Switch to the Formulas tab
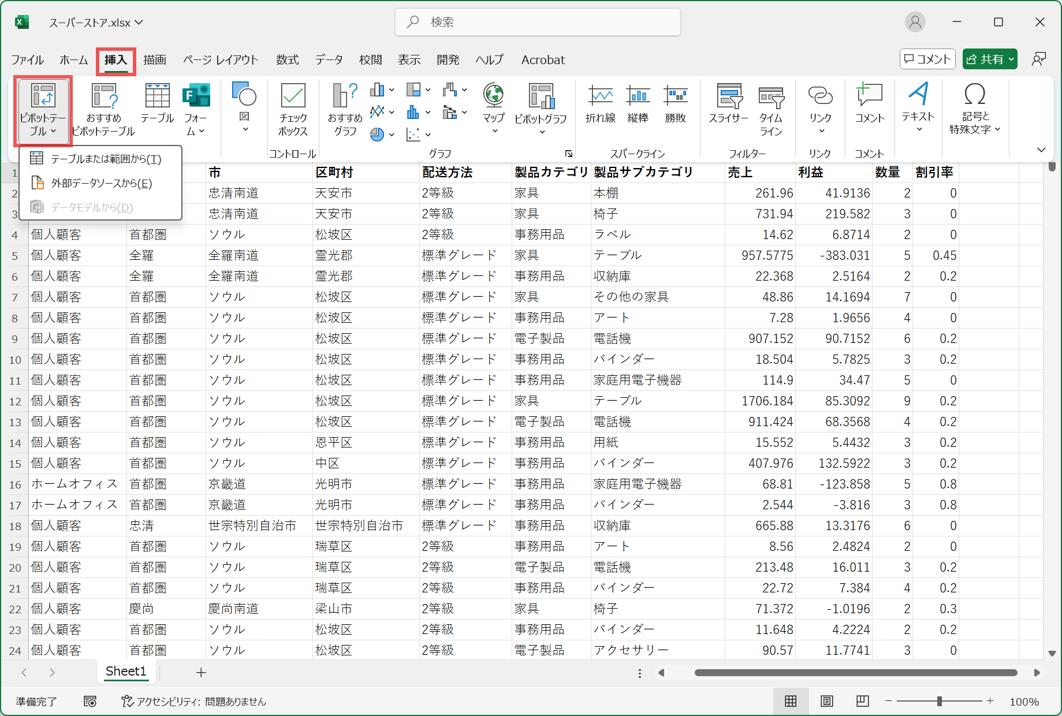 [x=287, y=60]
